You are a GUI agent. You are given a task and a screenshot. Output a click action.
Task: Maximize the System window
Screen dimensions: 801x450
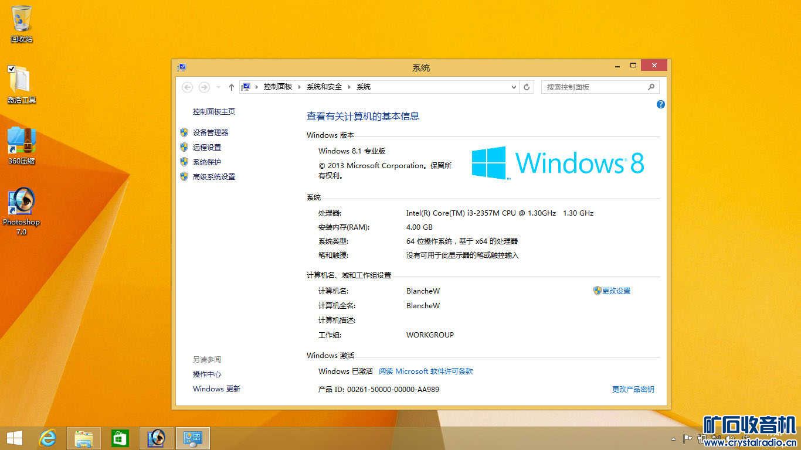633,66
